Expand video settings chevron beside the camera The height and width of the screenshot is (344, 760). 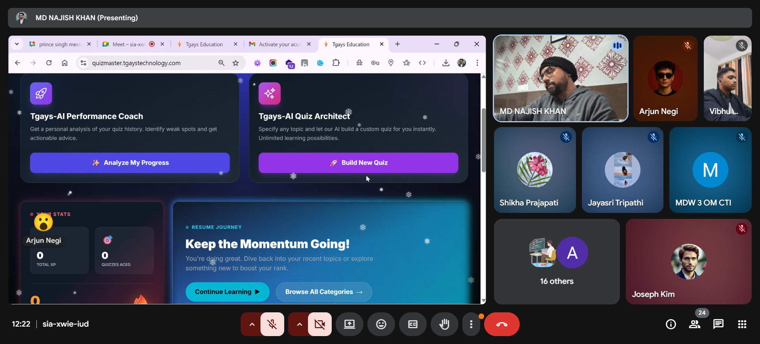point(299,324)
